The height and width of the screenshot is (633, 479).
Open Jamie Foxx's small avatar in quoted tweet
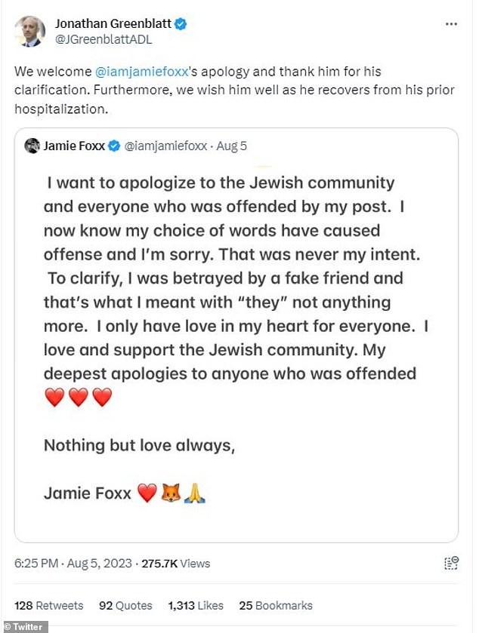point(32,146)
